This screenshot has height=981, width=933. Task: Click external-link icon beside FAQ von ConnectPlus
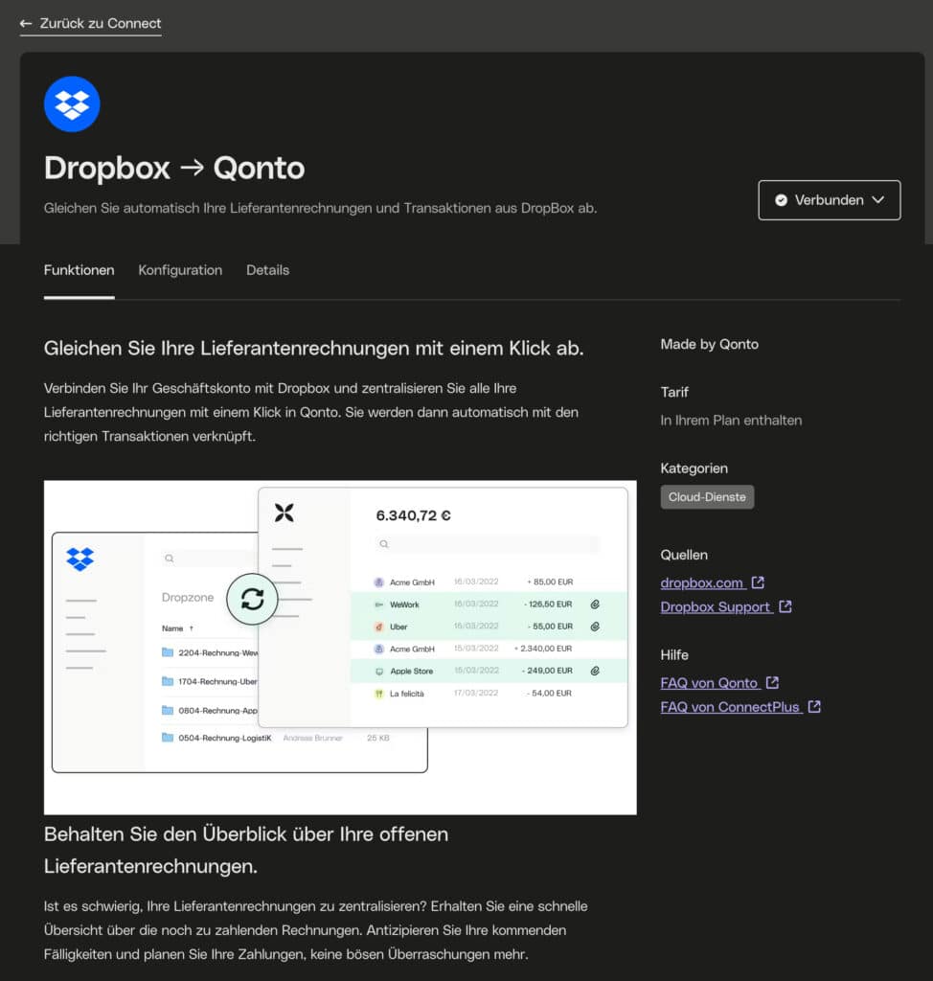tap(814, 706)
